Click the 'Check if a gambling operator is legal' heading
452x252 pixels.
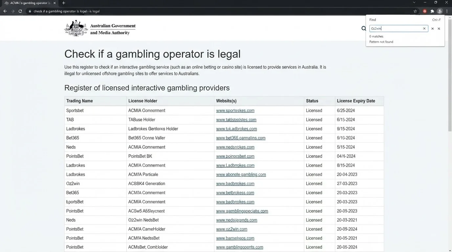152,54
